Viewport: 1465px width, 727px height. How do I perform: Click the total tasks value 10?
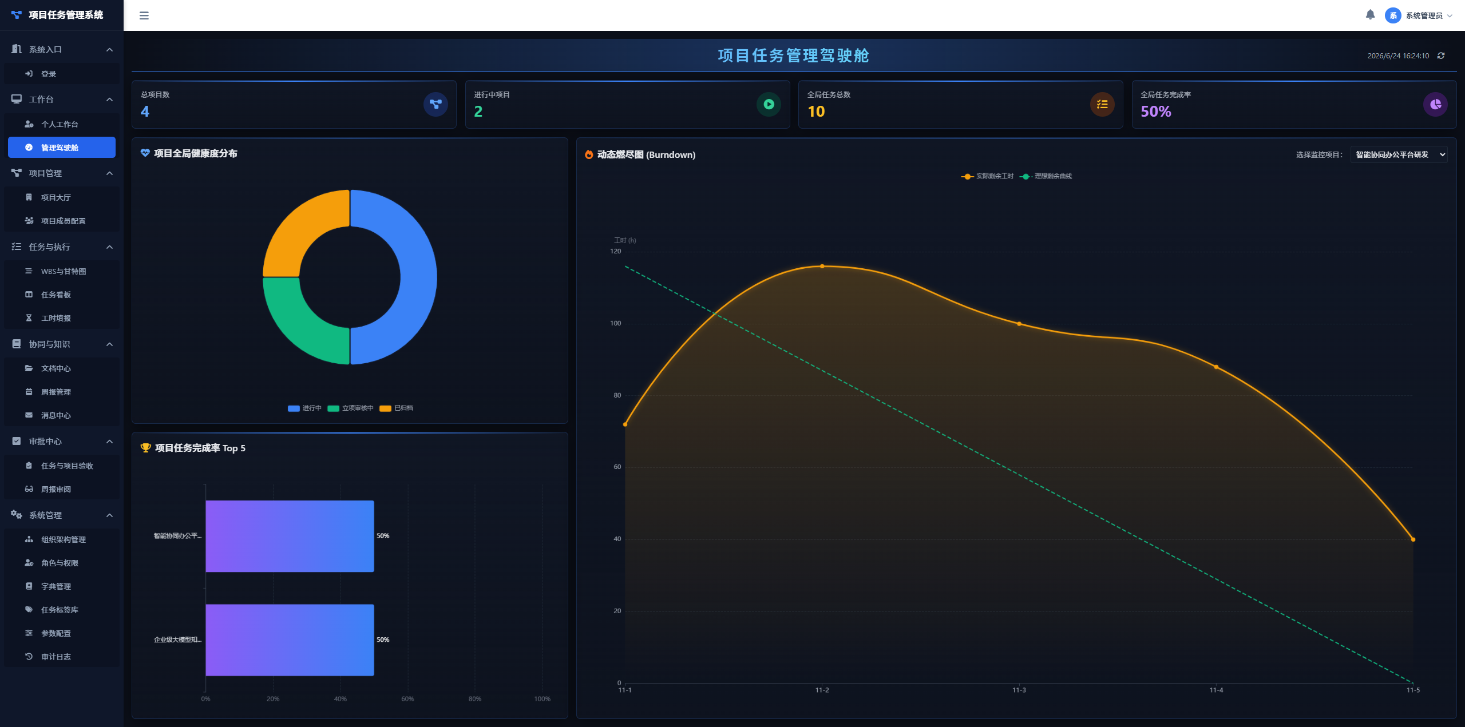coord(816,112)
